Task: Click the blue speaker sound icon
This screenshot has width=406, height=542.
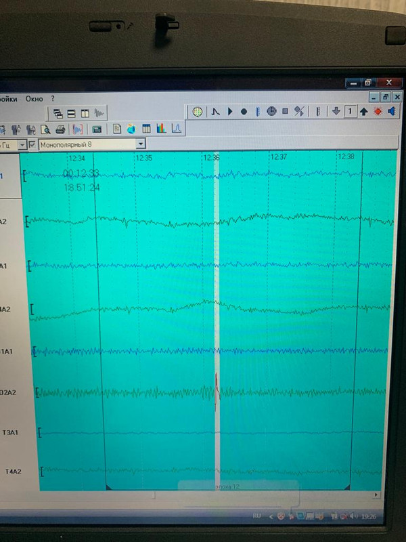Action: click(x=392, y=111)
